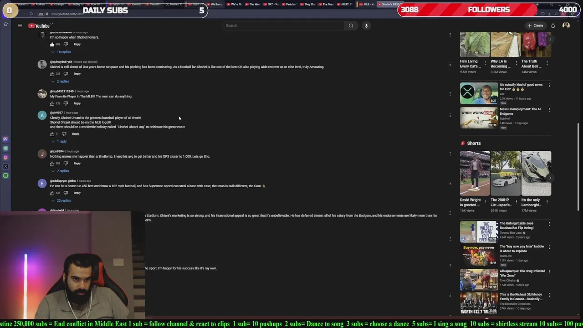Activate voice search microphone
The image size is (583, 328).
point(366,26)
